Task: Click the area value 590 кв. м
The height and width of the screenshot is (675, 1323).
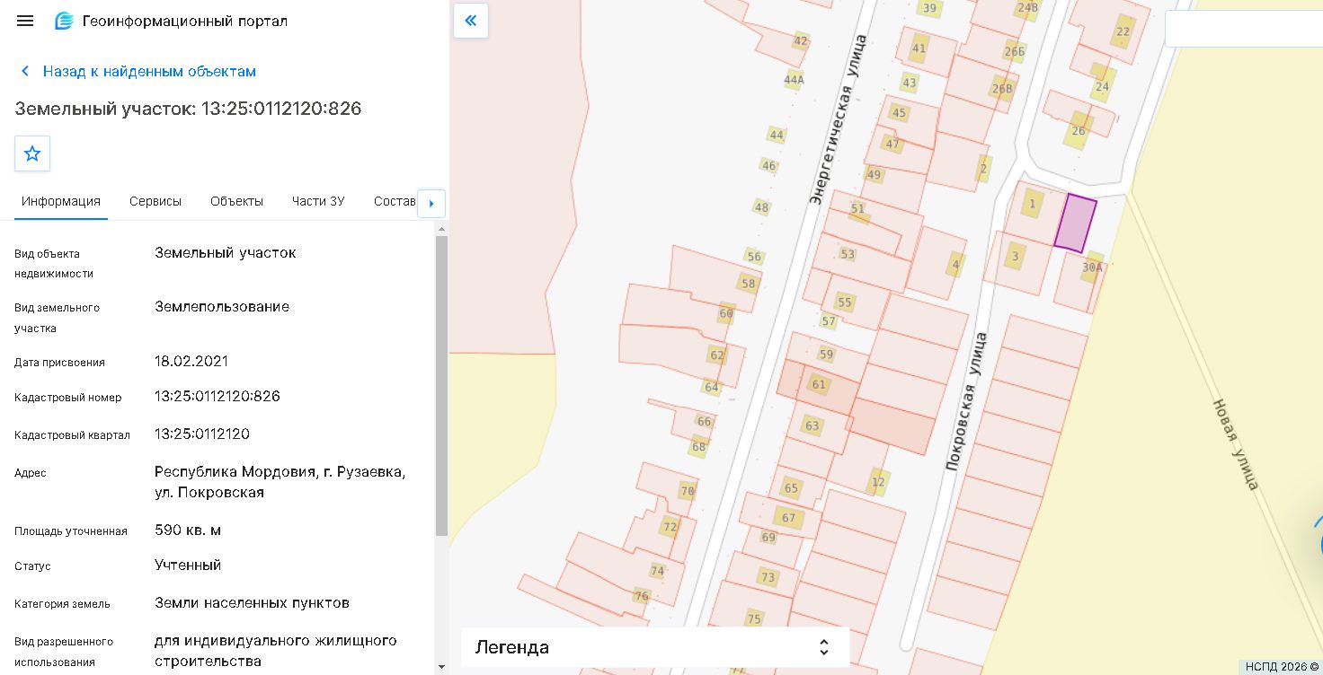Action: pyautogui.click(x=188, y=530)
